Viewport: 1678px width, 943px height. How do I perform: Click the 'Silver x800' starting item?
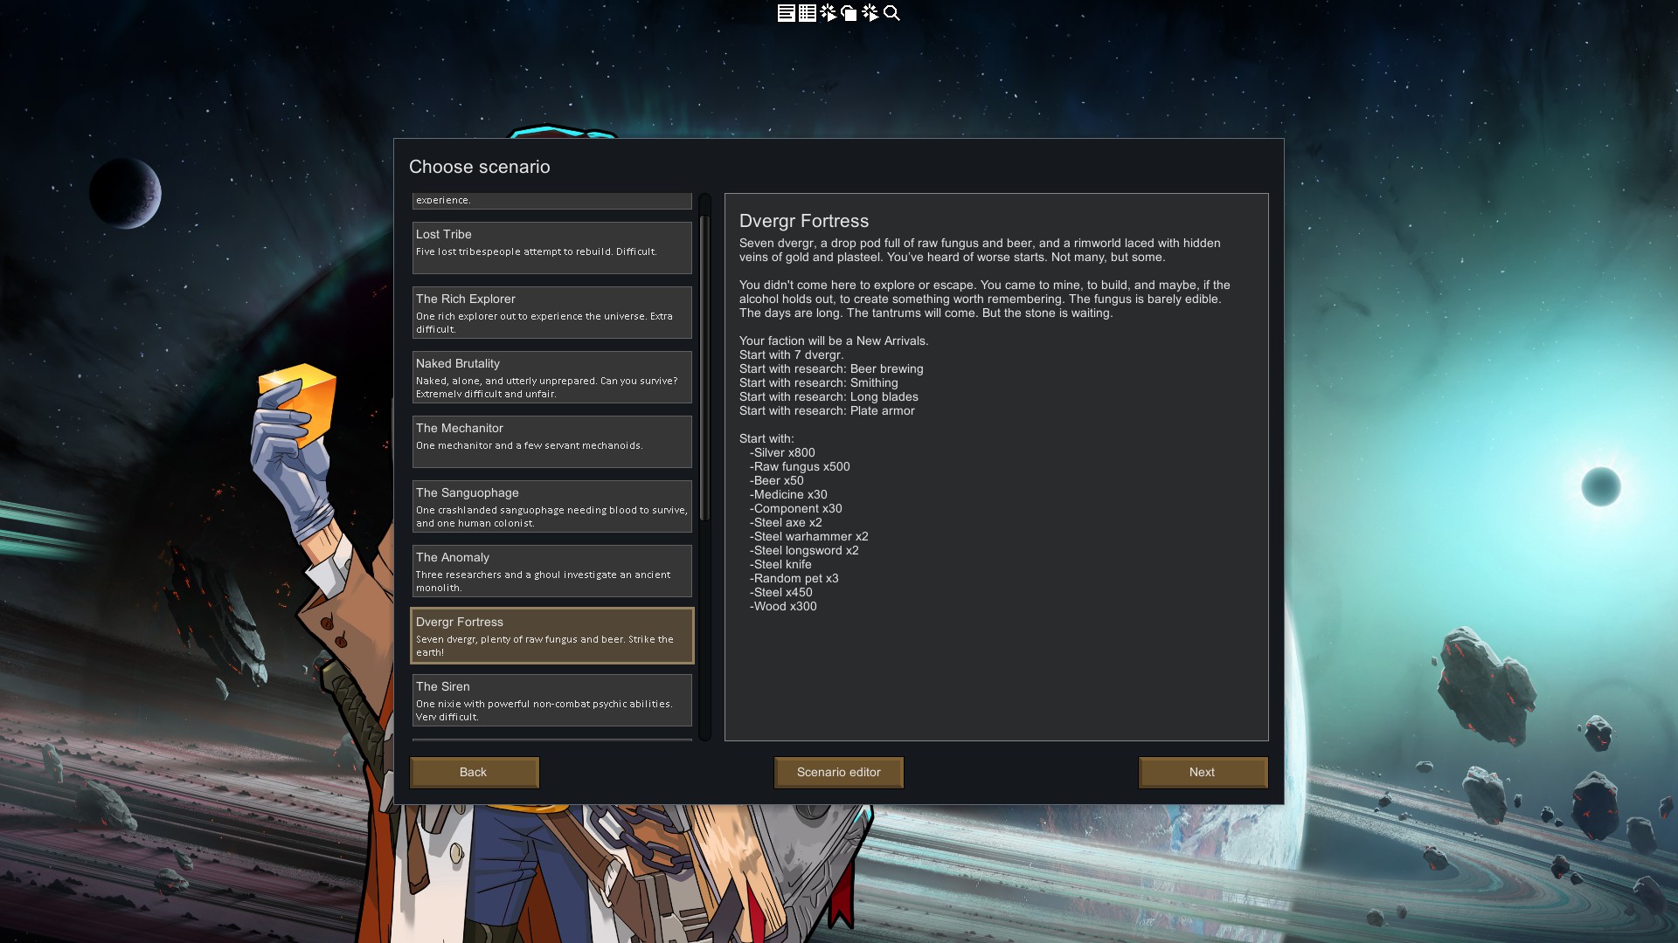[782, 452]
